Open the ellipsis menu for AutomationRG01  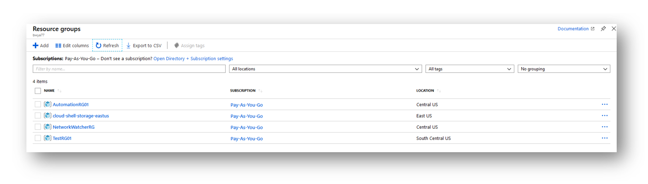(x=604, y=104)
